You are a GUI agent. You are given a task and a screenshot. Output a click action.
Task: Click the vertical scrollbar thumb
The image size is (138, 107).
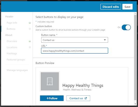135,58
